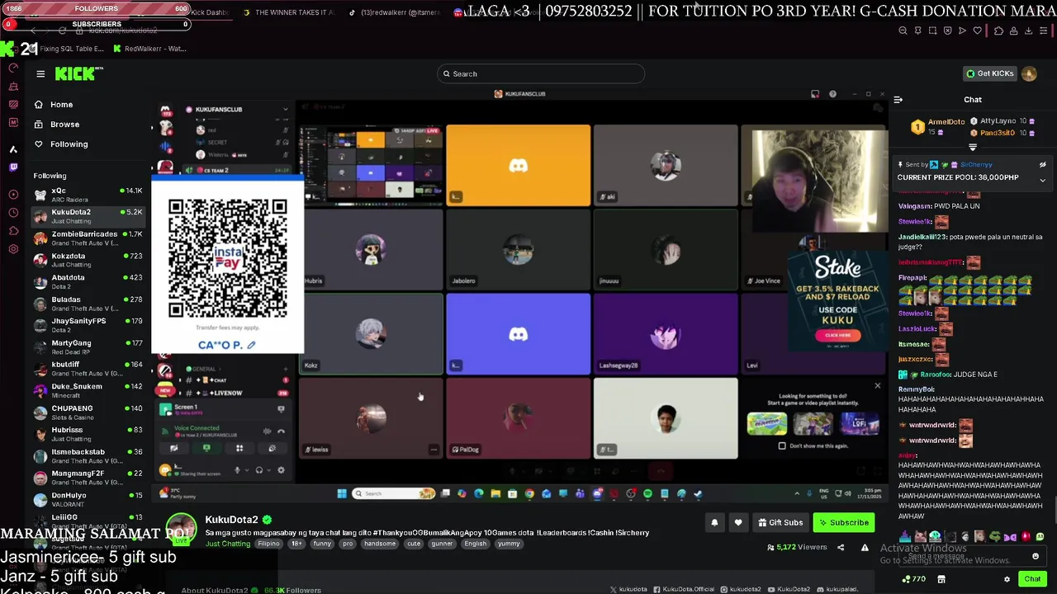Image resolution: width=1057 pixels, height=594 pixels.
Task: Switch to the RedWalkerr browser tab
Action: coord(149,49)
